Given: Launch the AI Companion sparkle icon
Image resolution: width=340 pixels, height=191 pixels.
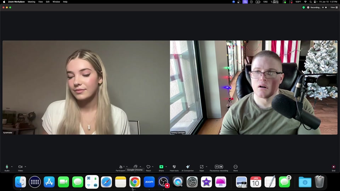Looking at the screenshot, I should [x=188, y=167].
